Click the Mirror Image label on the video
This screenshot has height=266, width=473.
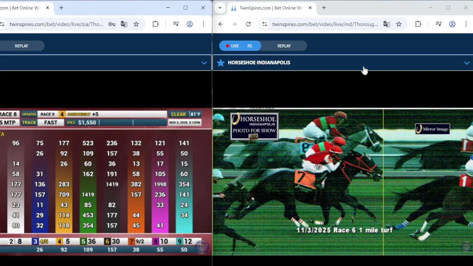coord(432,129)
